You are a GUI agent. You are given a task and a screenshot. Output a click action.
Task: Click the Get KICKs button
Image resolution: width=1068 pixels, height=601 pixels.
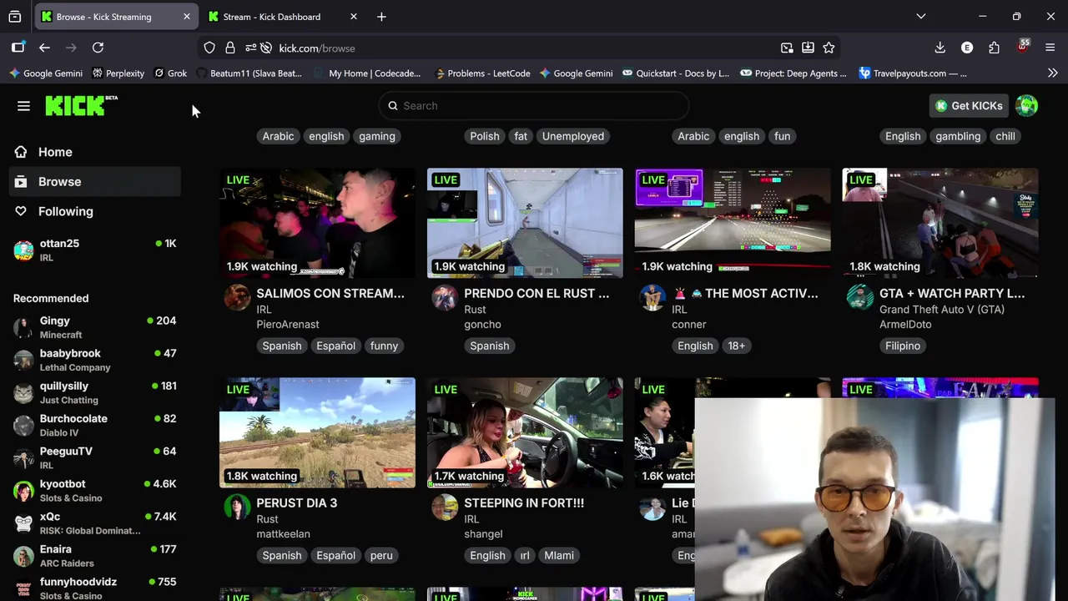[969, 106]
